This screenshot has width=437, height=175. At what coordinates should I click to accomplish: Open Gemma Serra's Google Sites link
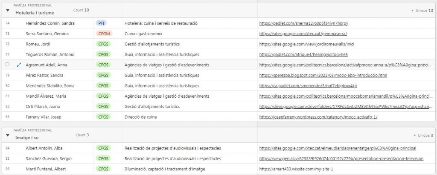coord(303,34)
